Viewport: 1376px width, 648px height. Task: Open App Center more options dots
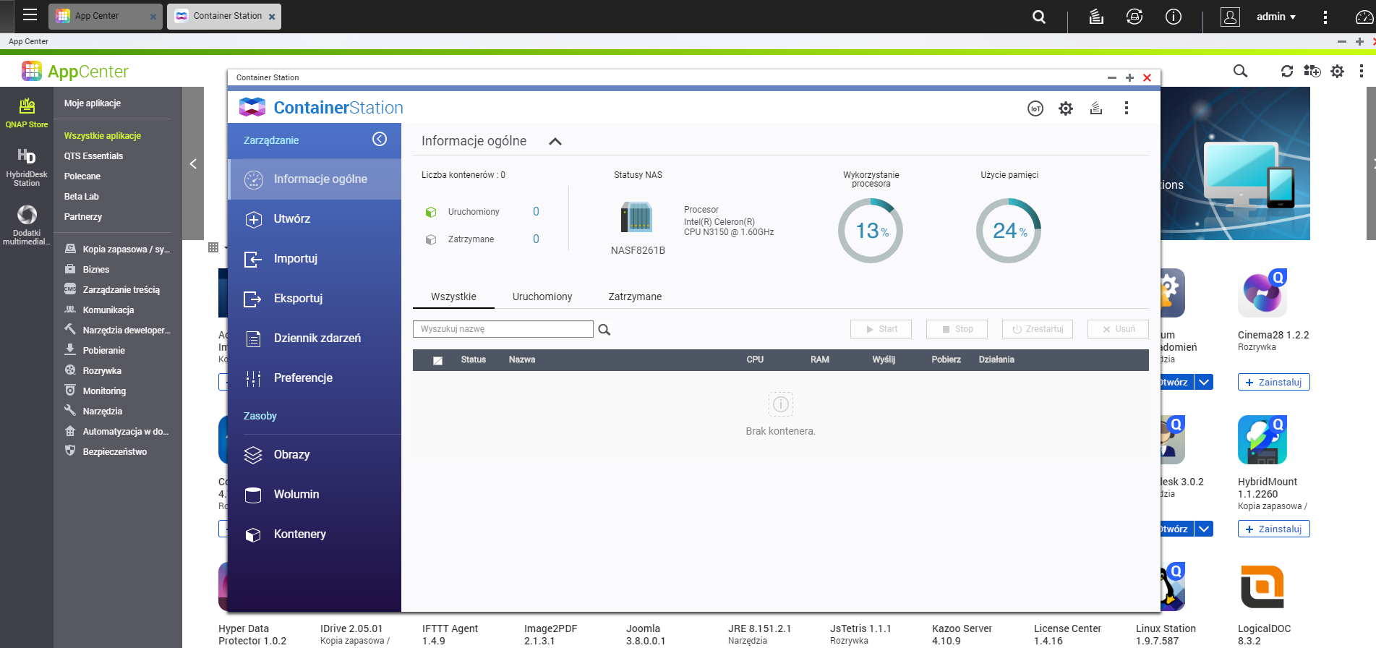(1361, 71)
